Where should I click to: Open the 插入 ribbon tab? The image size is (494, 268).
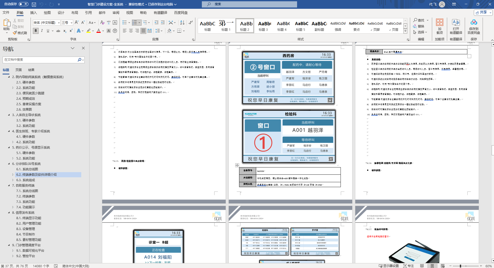point(33,13)
